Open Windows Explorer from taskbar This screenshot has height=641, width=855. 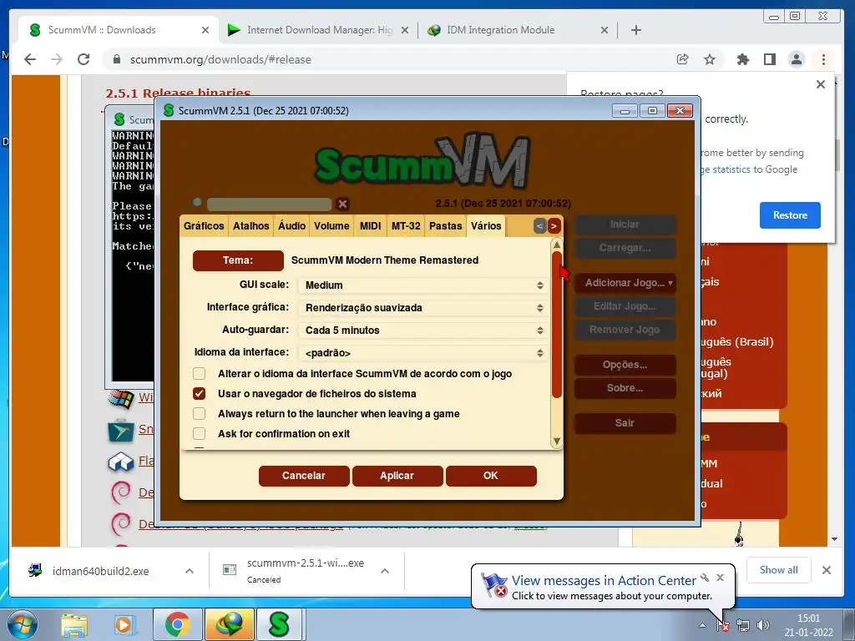pyautogui.click(x=74, y=624)
